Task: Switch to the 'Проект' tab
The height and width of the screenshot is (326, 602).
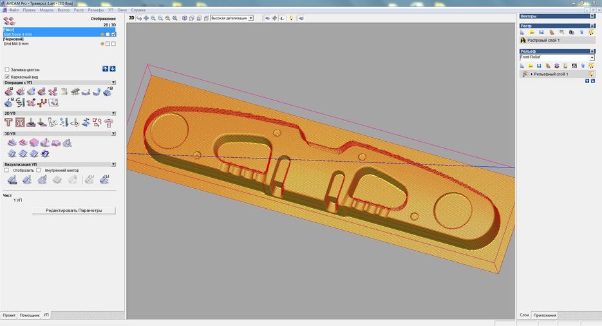Action: click(9, 315)
